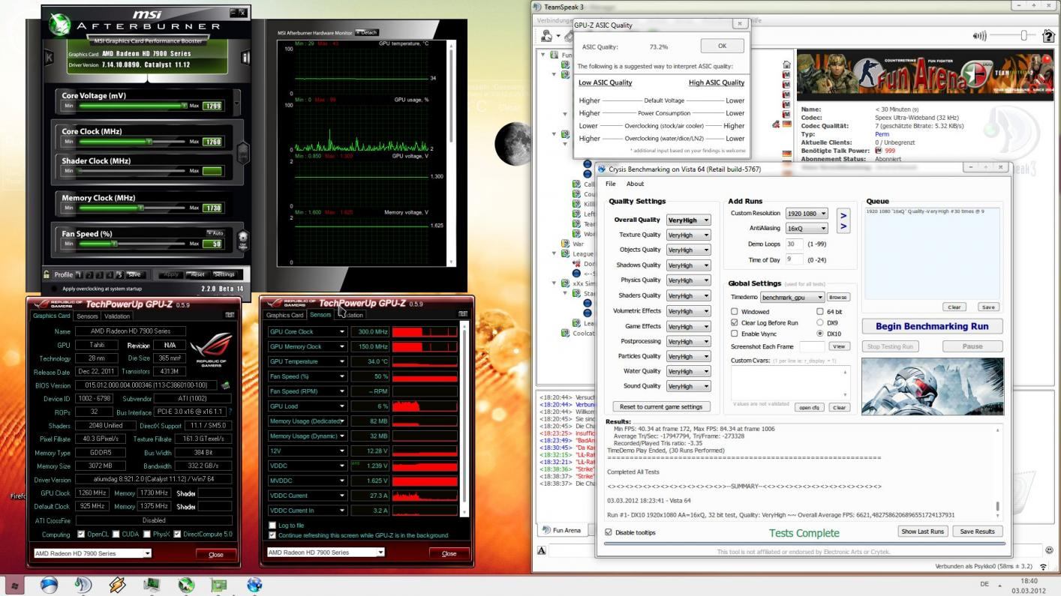This screenshot has width=1061, height=596.
Task: Click the TeamSpeak speaker volume icon
Action: (978, 36)
